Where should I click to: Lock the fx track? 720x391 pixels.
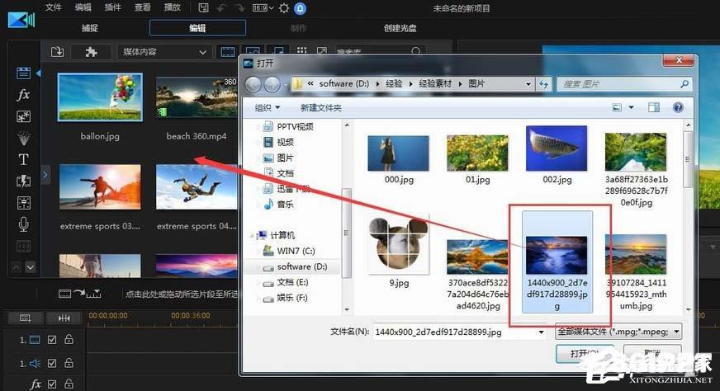pos(69,384)
